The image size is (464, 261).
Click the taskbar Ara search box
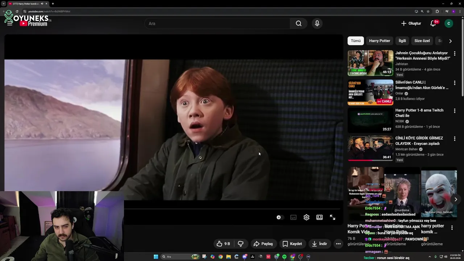click(180, 257)
